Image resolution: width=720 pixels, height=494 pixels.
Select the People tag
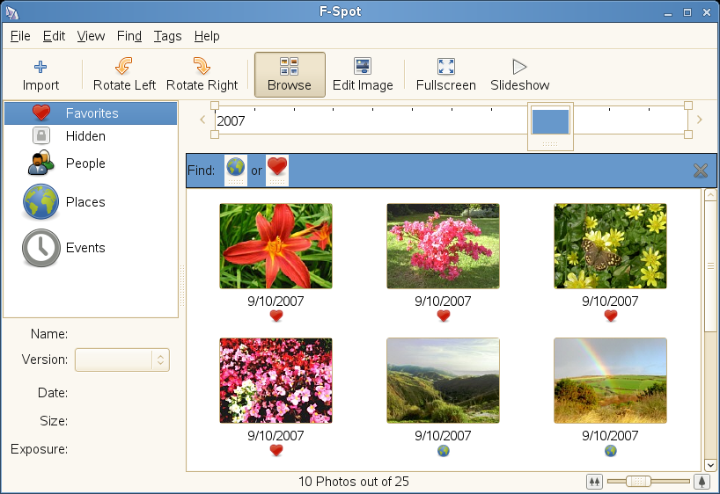click(91, 163)
